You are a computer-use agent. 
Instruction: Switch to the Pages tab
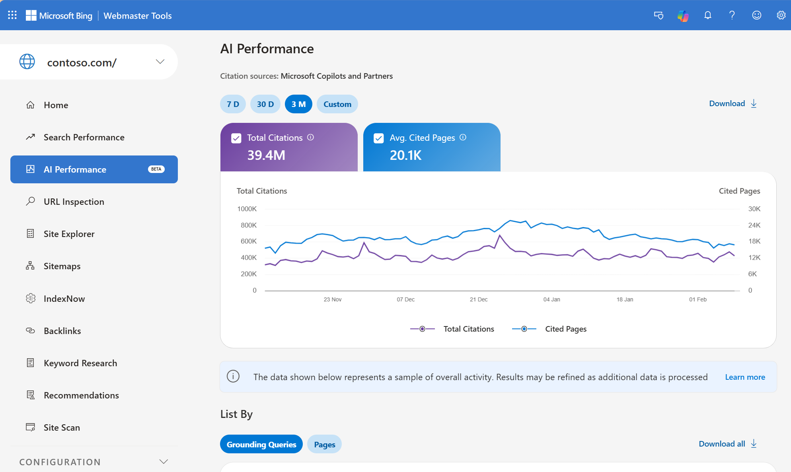[x=324, y=444]
